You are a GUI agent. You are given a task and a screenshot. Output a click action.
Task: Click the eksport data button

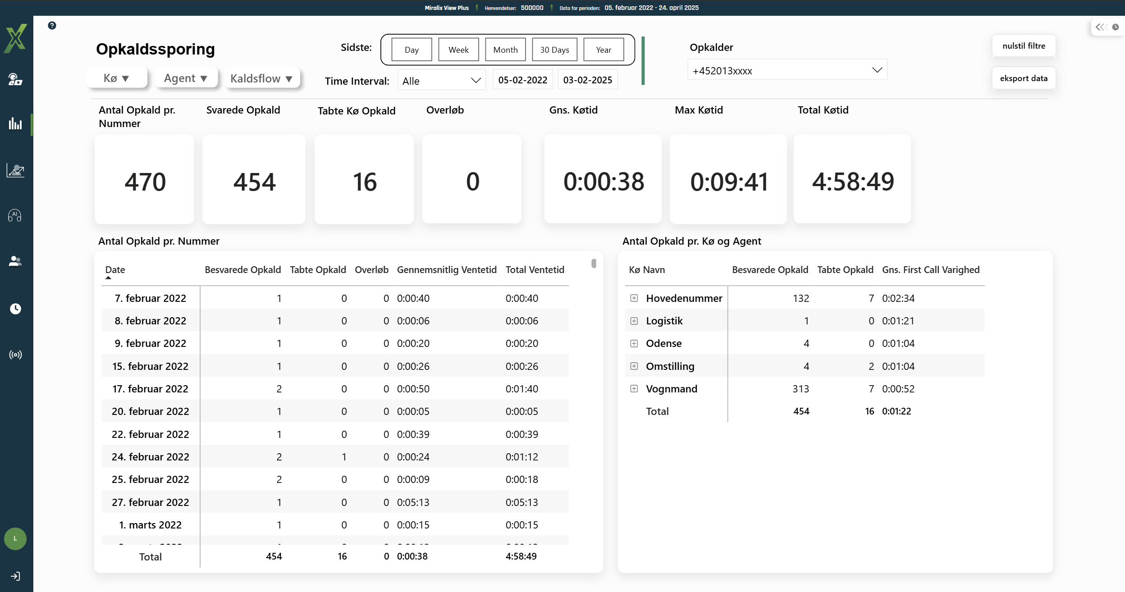pyautogui.click(x=1024, y=78)
